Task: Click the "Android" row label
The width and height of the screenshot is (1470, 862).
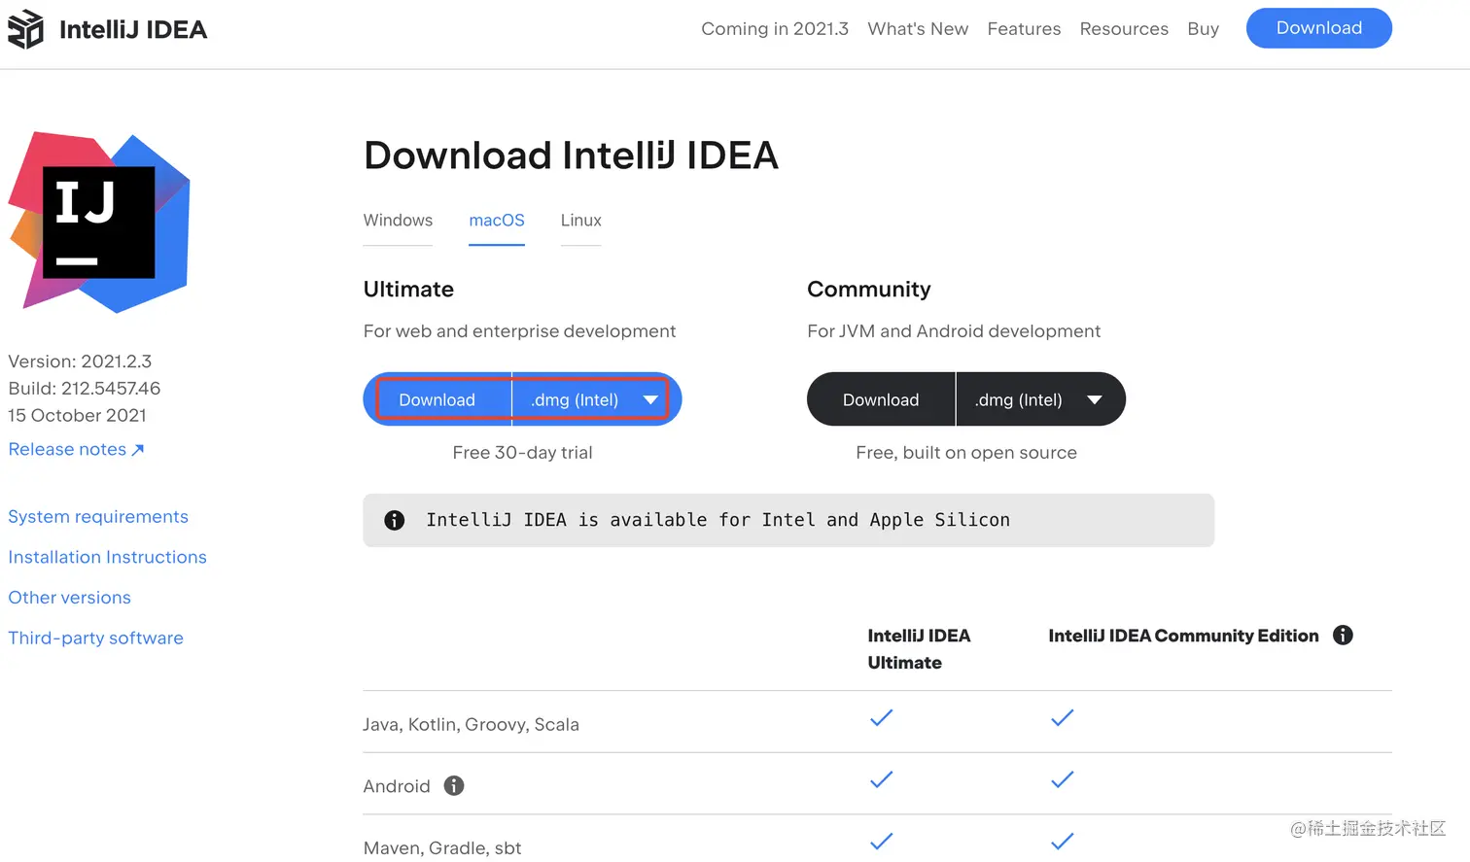Action: point(397,786)
